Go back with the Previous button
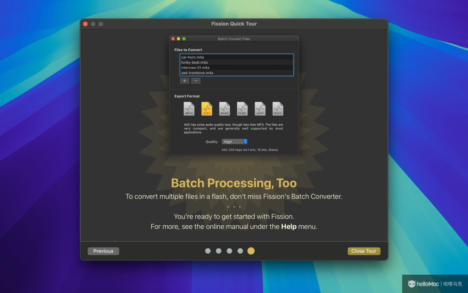The height and width of the screenshot is (293, 468). 103,251
